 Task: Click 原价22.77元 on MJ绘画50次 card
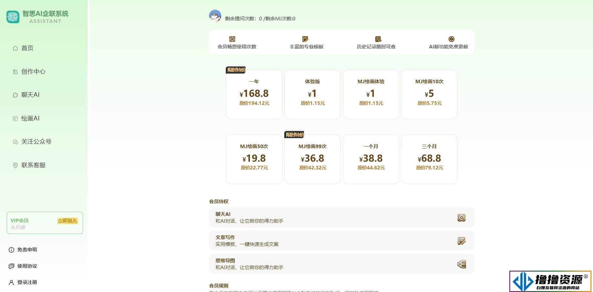point(254,168)
